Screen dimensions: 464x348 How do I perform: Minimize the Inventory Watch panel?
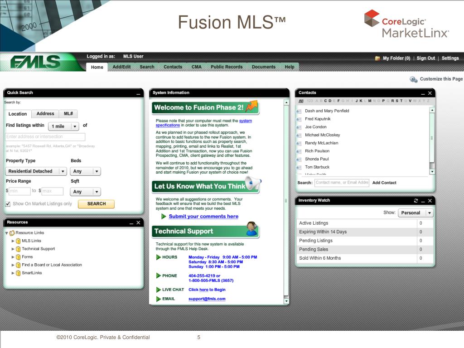(423, 201)
